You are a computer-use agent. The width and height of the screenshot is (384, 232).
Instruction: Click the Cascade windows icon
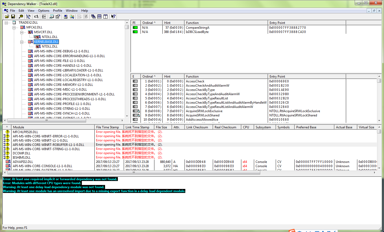[x=93, y=16]
